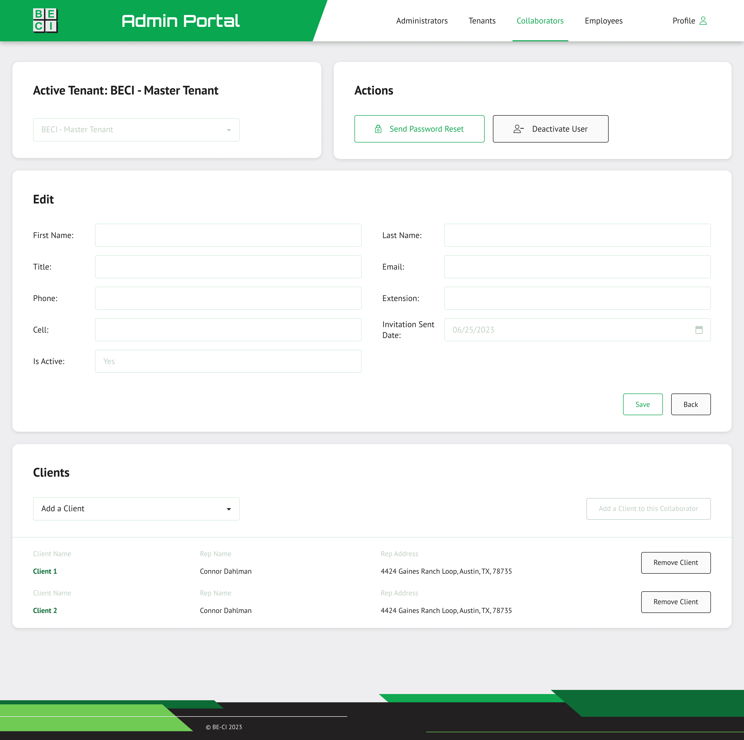
Task: Click the Profile user icon
Action: pos(703,21)
